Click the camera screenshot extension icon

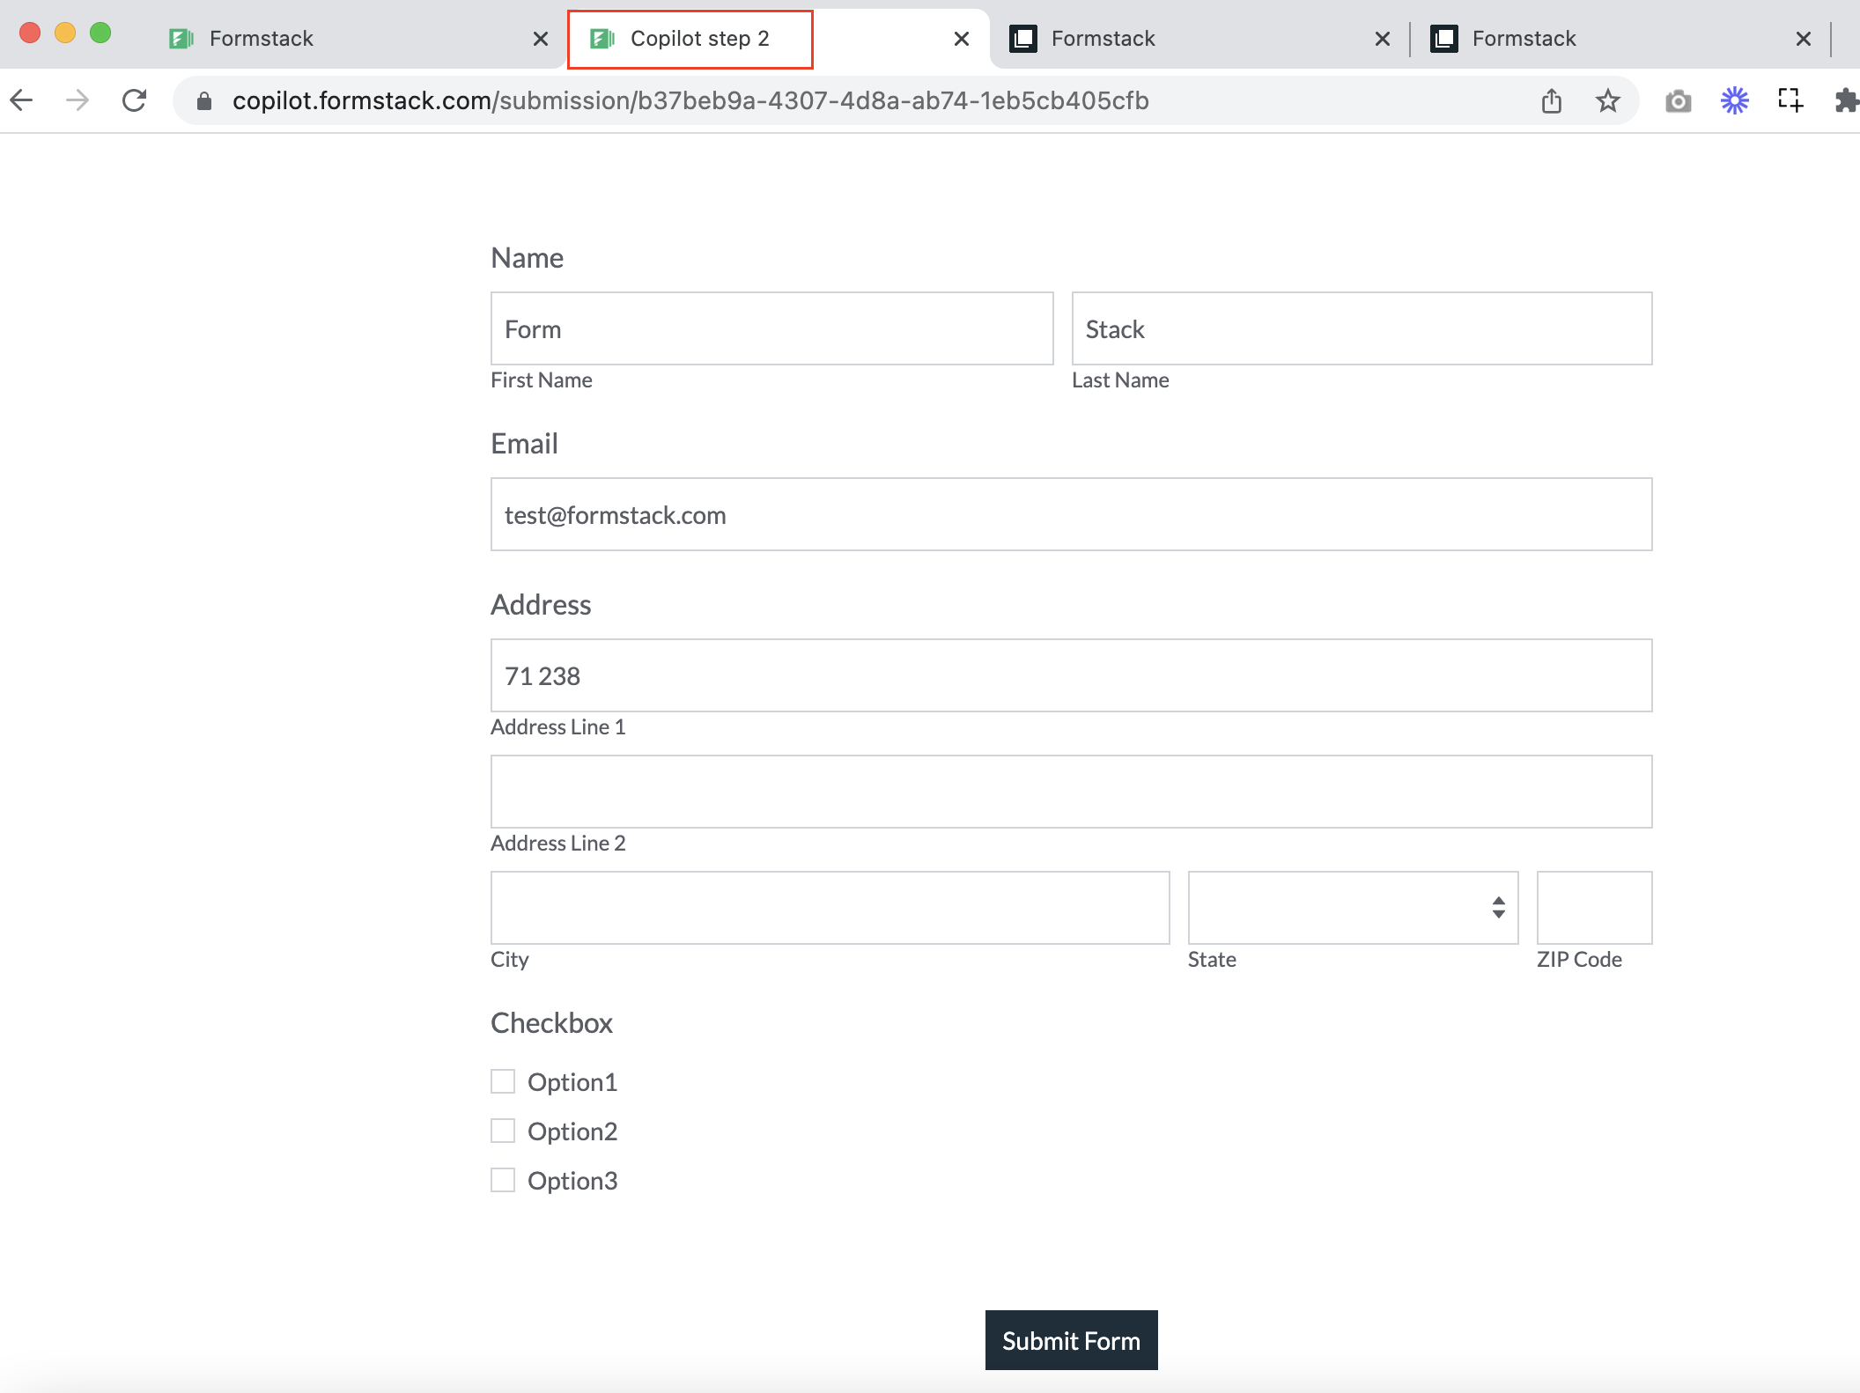click(x=1679, y=101)
